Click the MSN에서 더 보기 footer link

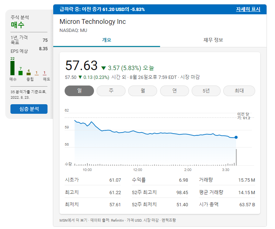click(x=73, y=220)
